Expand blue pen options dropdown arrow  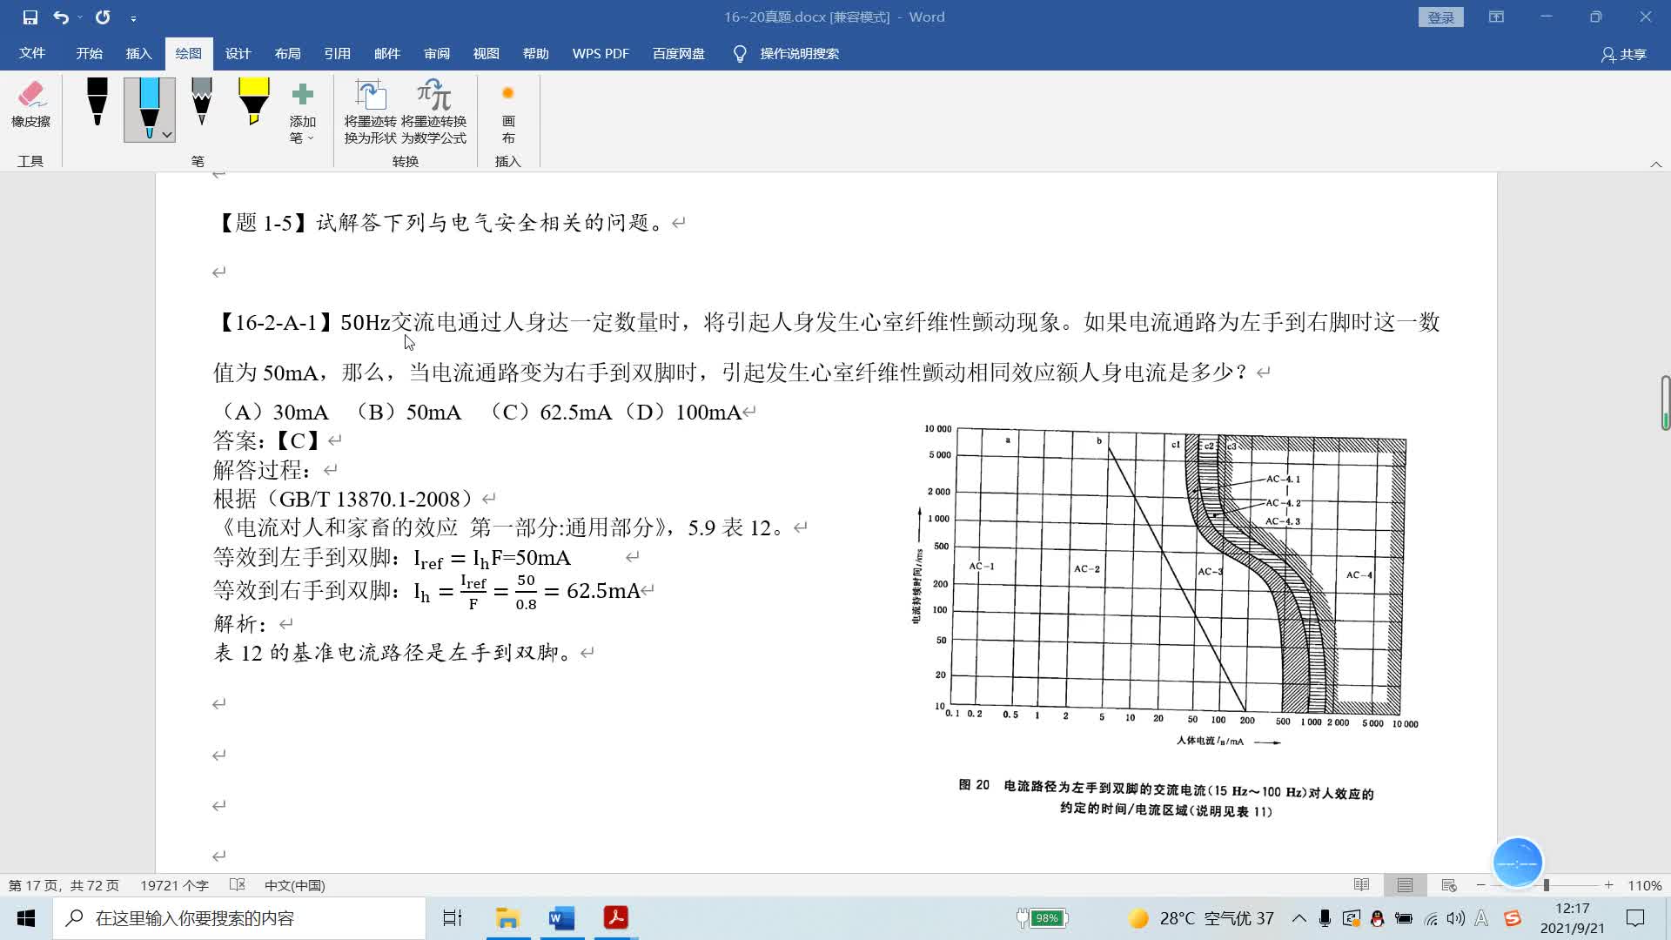coord(167,135)
